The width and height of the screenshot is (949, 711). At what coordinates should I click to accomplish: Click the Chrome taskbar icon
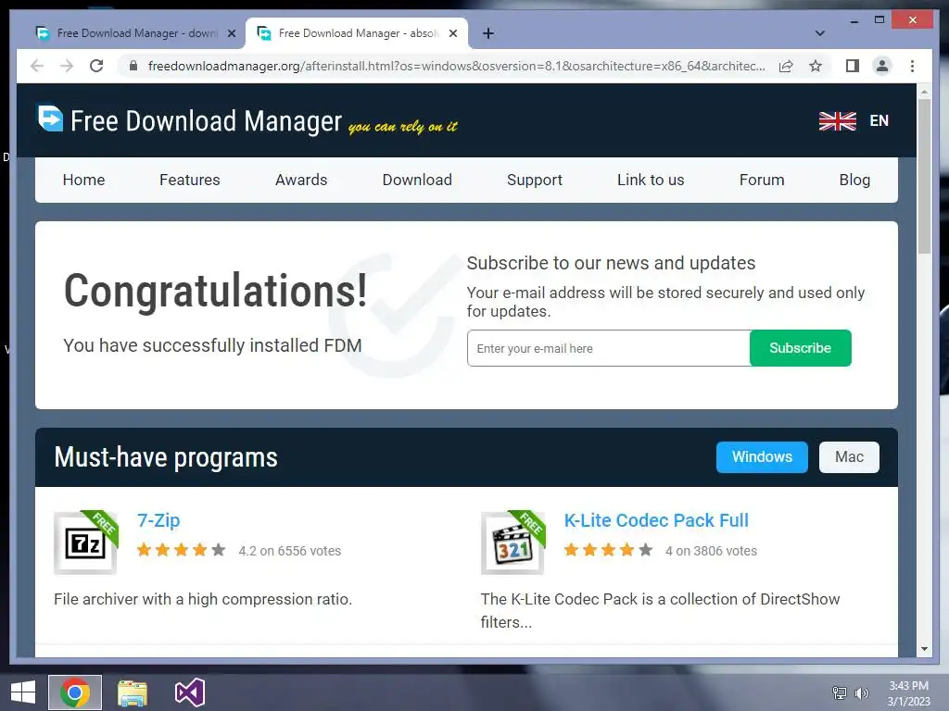(75, 692)
